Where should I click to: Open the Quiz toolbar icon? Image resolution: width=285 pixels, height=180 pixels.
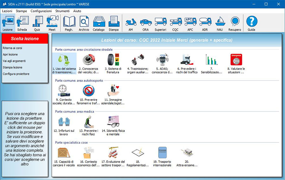pos(37,23)
